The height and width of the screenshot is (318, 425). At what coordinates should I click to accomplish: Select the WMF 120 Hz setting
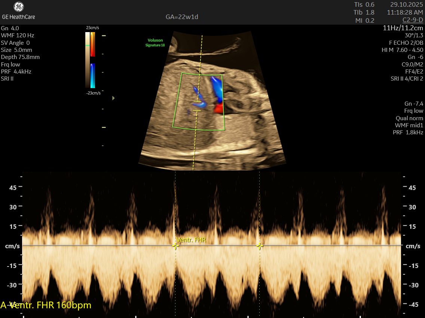coord(18,35)
